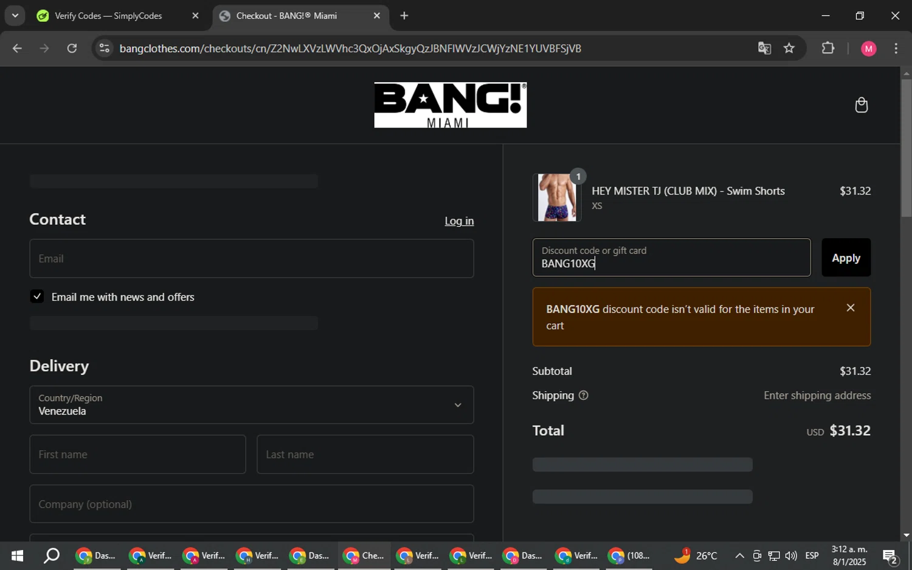The width and height of the screenshot is (912, 570).
Task: Open the shopping bag cart icon
Action: point(861,105)
